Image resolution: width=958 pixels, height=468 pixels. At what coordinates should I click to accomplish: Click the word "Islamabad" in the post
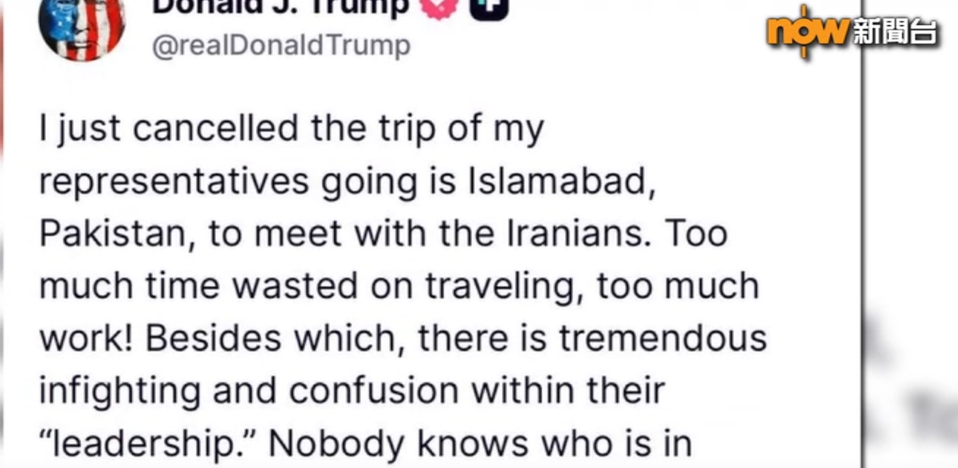[561, 181]
